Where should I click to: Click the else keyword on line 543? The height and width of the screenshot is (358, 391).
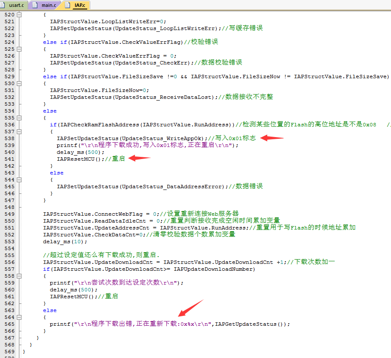(x=57, y=173)
